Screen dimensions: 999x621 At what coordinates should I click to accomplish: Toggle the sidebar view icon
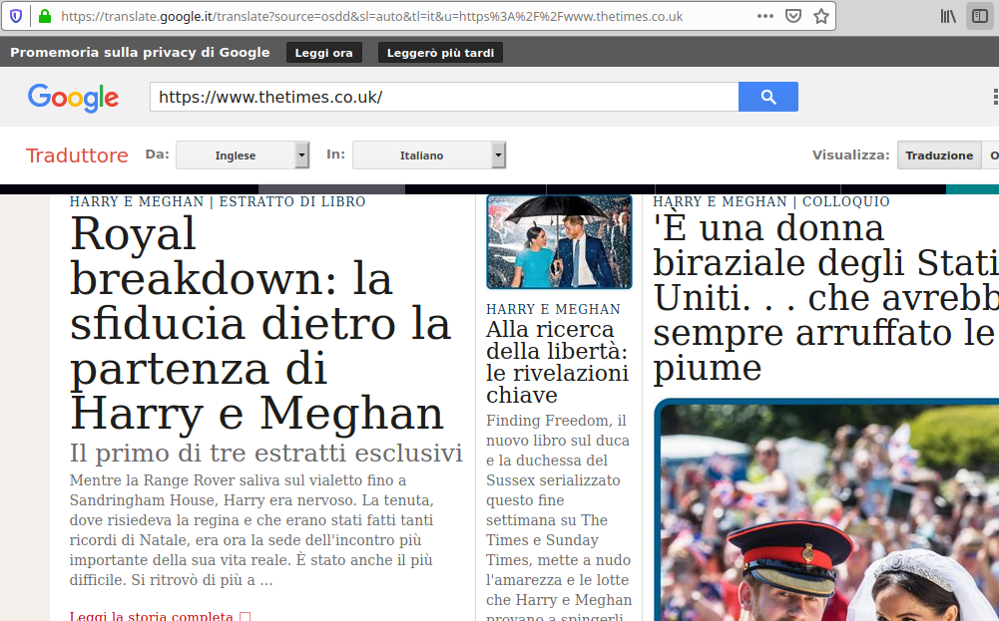pyautogui.click(x=980, y=16)
